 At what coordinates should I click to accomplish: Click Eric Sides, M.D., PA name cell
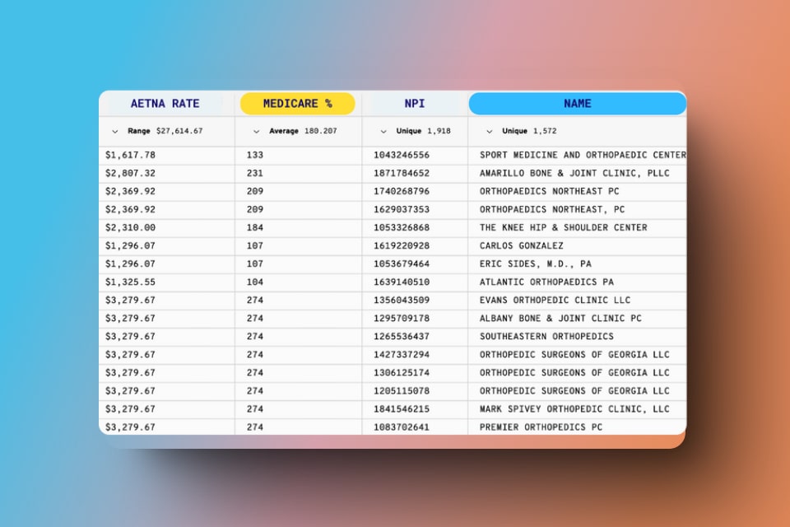tap(535, 264)
